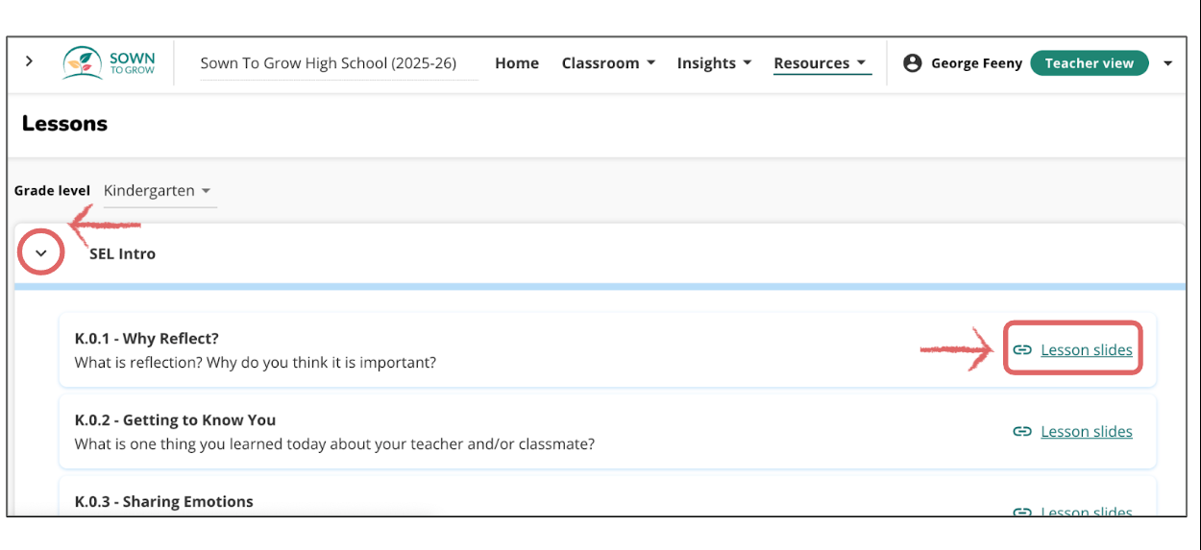Open Lesson slides for Why Reflect?
The image size is (1201, 550).
click(1086, 350)
